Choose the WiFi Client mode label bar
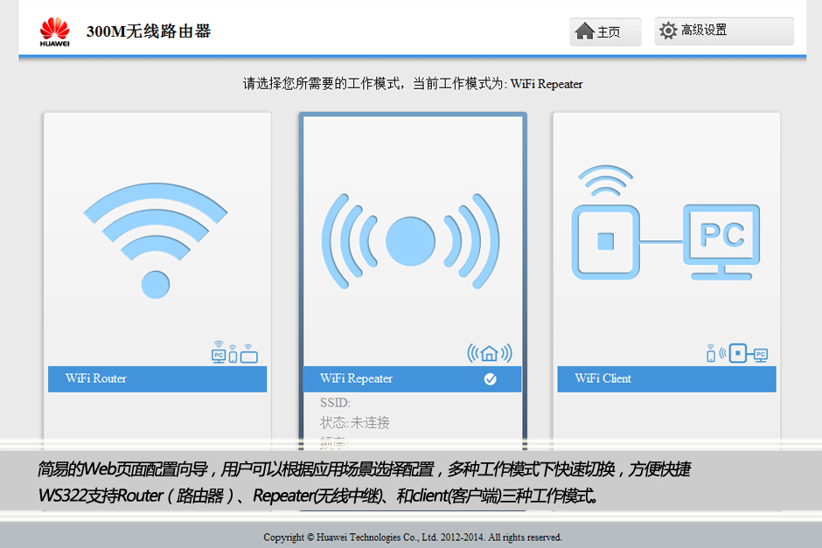The height and width of the screenshot is (548, 822). pyautogui.click(x=666, y=378)
